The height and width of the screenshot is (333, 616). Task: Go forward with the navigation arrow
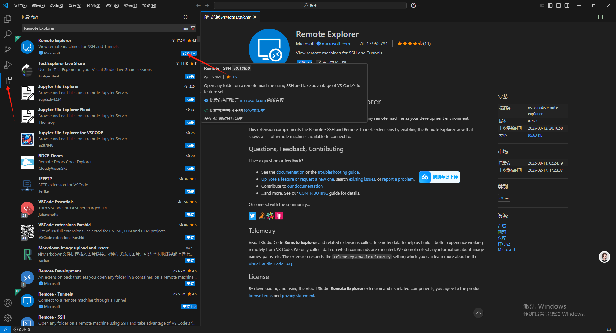[x=207, y=5]
